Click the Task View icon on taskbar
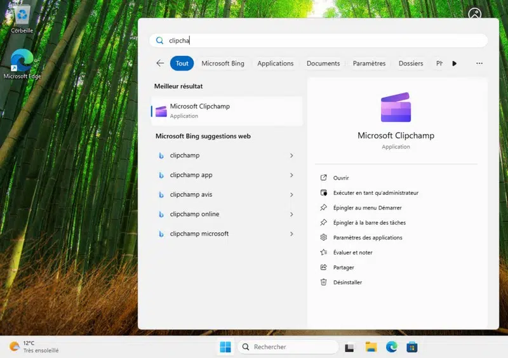Viewport: 508px width, 358px height. click(x=349, y=347)
